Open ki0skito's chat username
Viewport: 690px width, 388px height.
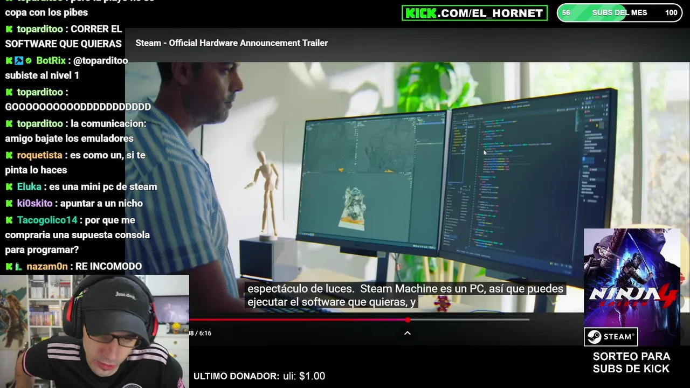click(x=34, y=204)
